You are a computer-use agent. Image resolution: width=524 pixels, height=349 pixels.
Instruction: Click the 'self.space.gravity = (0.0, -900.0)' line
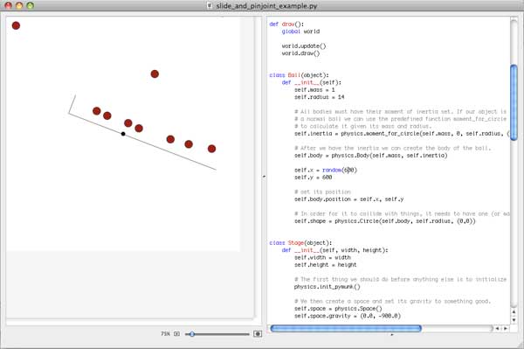pyautogui.click(x=348, y=317)
